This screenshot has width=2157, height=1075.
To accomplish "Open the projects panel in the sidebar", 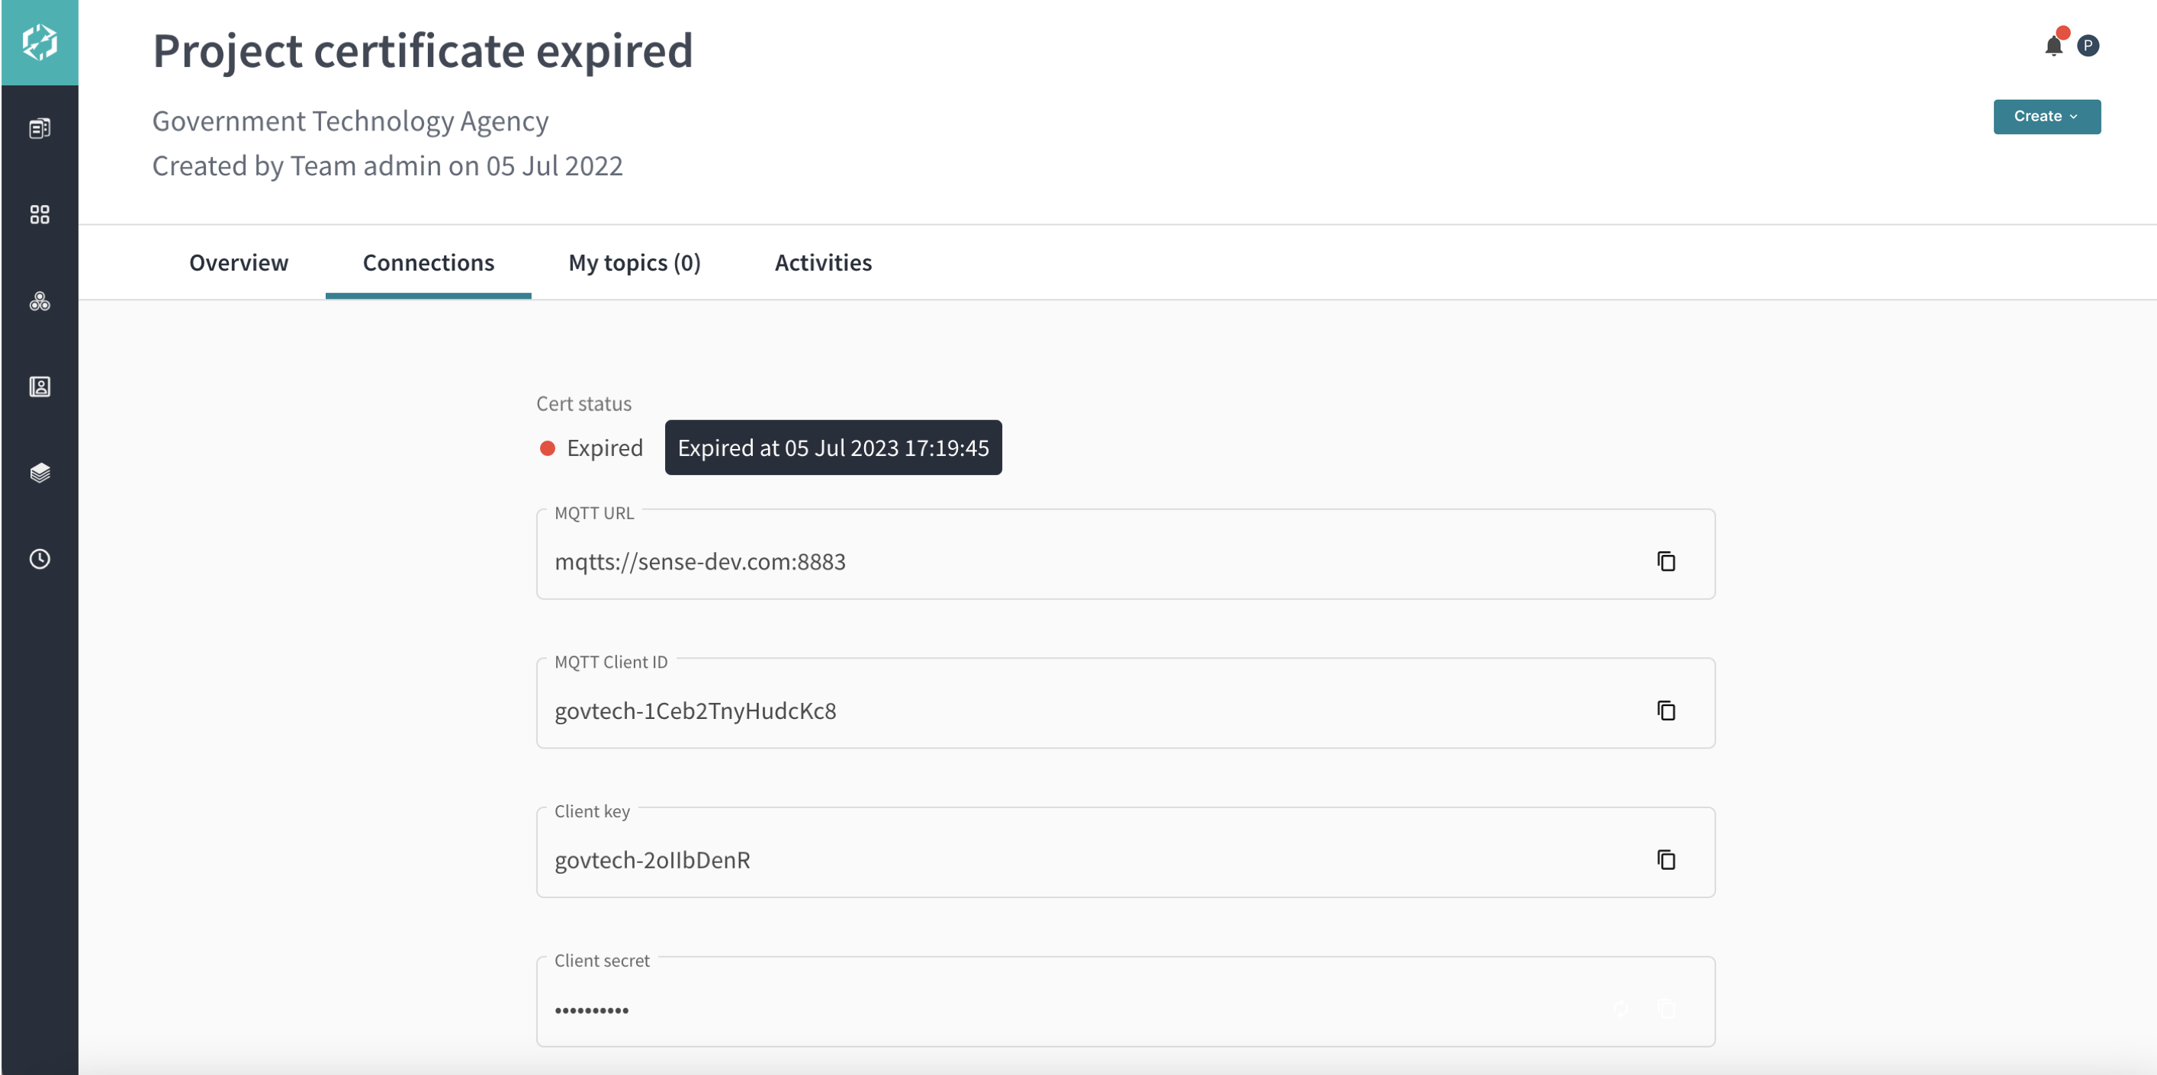I will [x=40, y=128].
